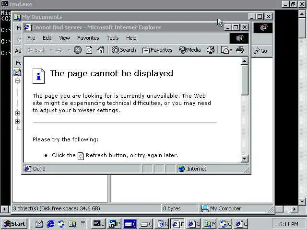Viewport: 307px width, 230px height.
Task: Click the Internet zone globe in status bar
Action: pyautogui.click(x=181, y=169)
